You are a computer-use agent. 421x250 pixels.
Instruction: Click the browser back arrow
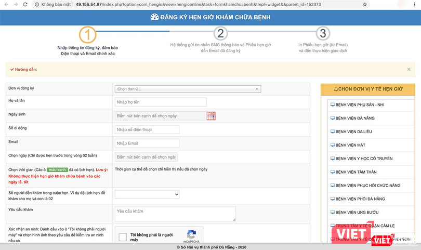[x=5, y=4]
